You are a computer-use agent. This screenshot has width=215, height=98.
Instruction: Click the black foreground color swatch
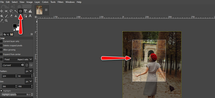point(15,26)
